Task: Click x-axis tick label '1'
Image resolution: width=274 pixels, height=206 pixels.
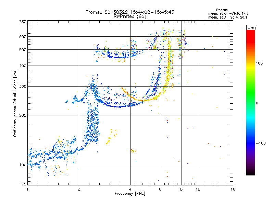Action: tap(27, 189)
